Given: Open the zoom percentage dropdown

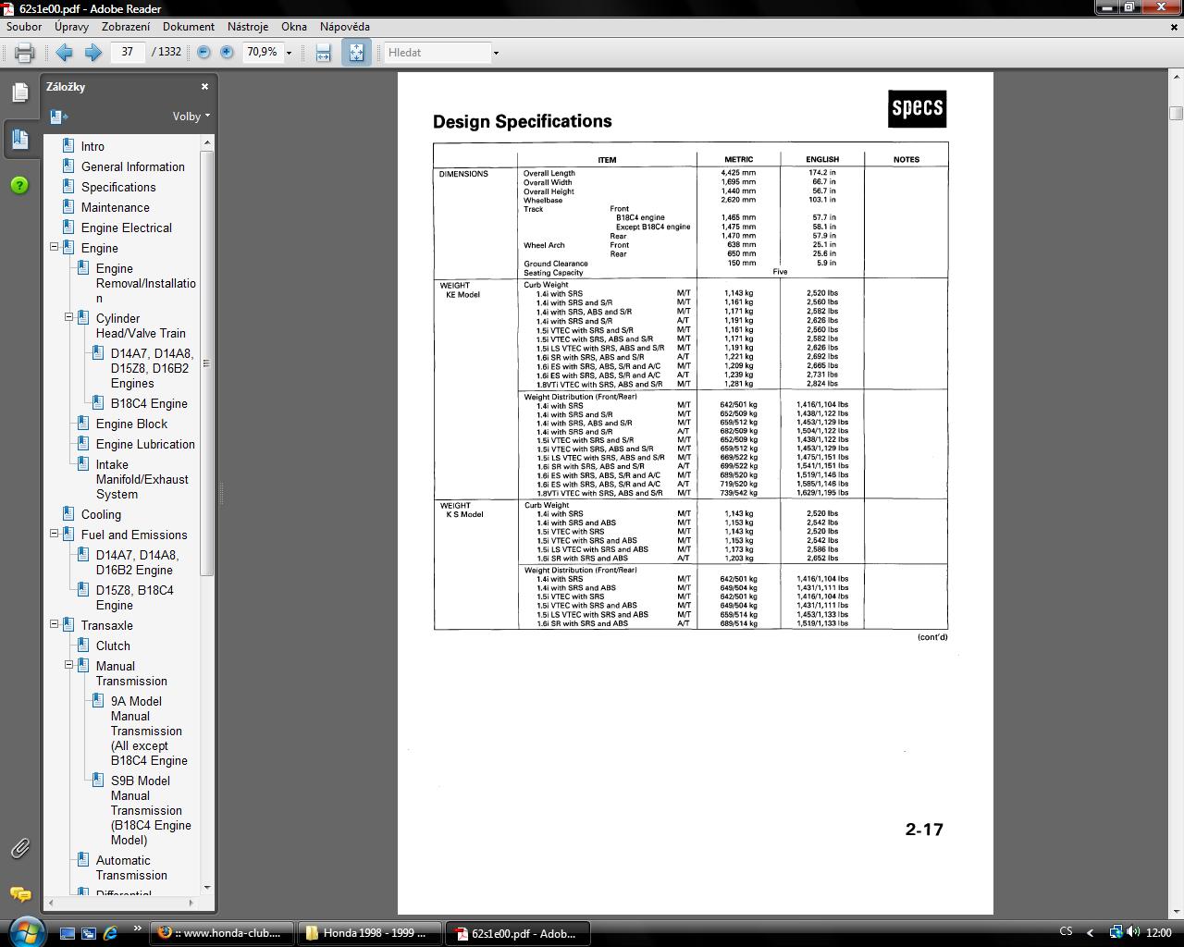Looking at the screenshot, I should click(x=289, y=53).
